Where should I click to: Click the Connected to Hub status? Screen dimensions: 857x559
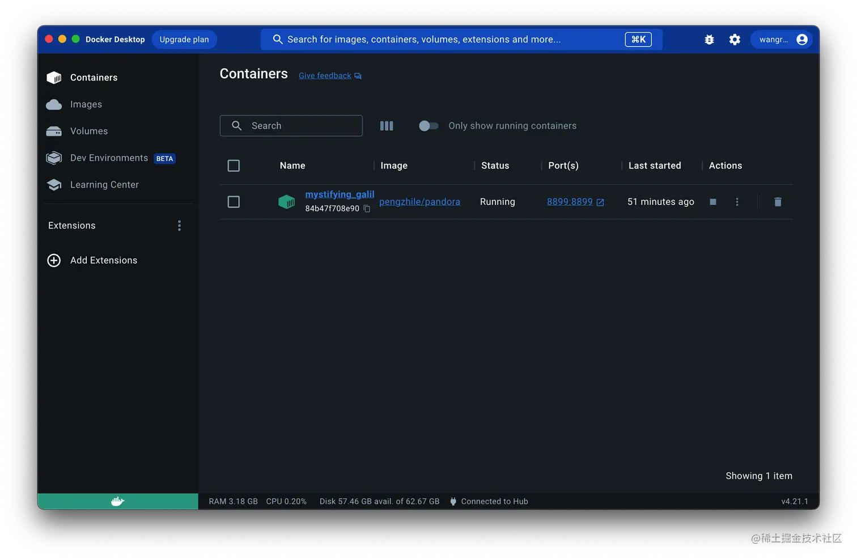pos(489,502)
